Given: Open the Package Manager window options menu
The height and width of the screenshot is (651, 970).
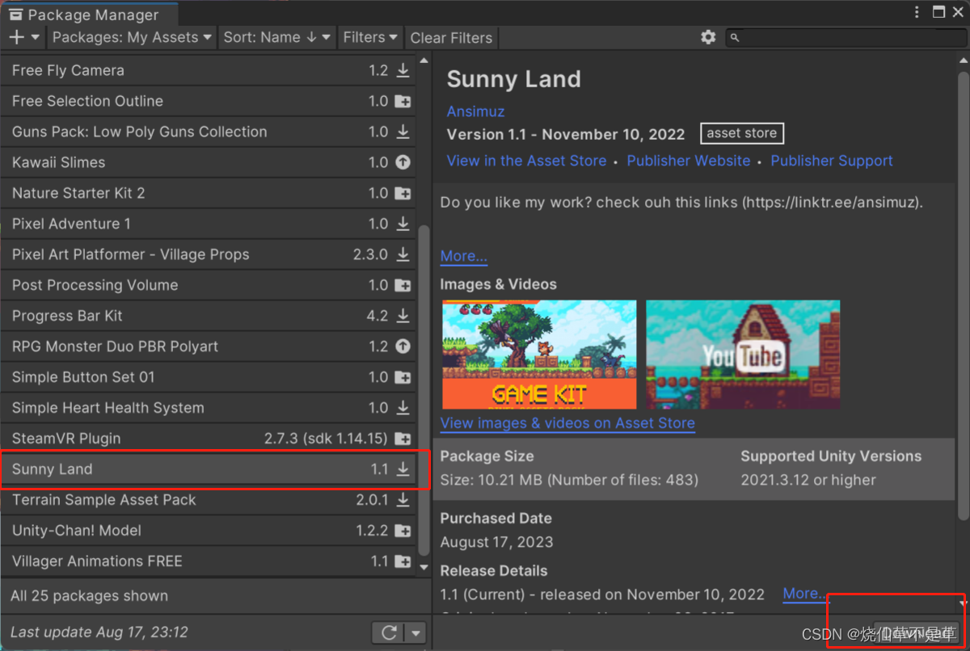Looking at the screenshot, I should coord(917,12).
